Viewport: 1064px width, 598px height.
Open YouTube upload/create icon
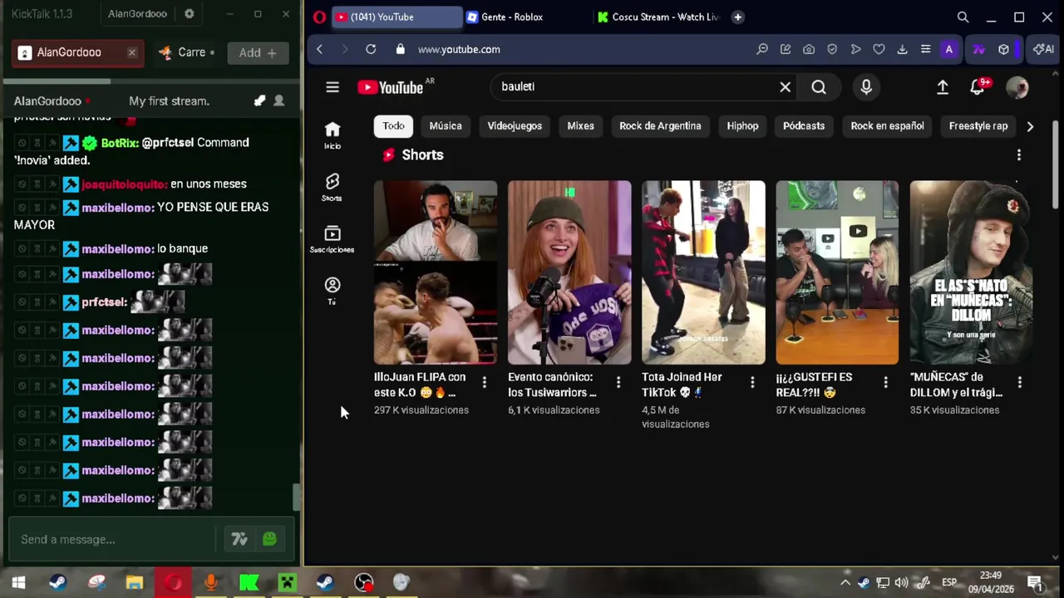click(943, 86)
